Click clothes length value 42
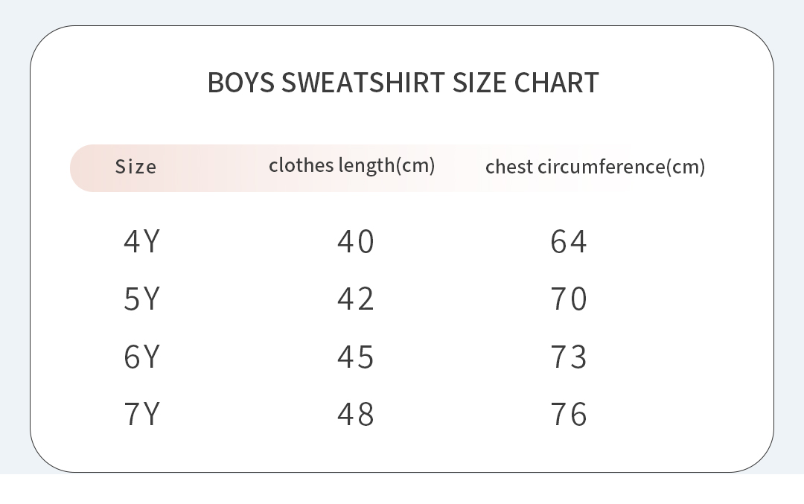The height and width of the screenshot is (504, 804). click(x=355, y=299)
